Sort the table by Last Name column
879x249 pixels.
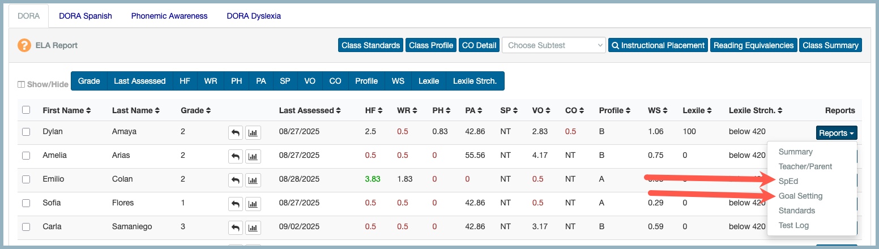point(135,111)
